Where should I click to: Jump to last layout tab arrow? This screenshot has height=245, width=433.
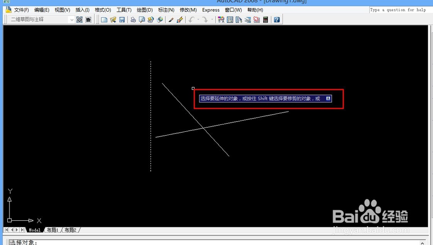[x=22, y=229]
